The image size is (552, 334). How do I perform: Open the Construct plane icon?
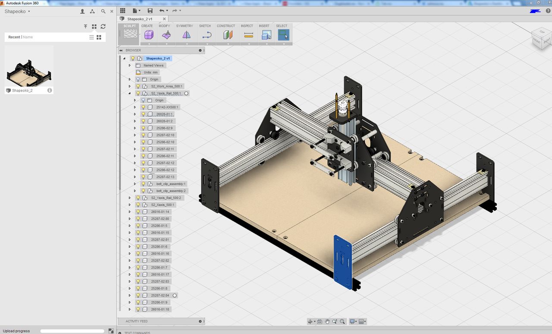[228, 35]
